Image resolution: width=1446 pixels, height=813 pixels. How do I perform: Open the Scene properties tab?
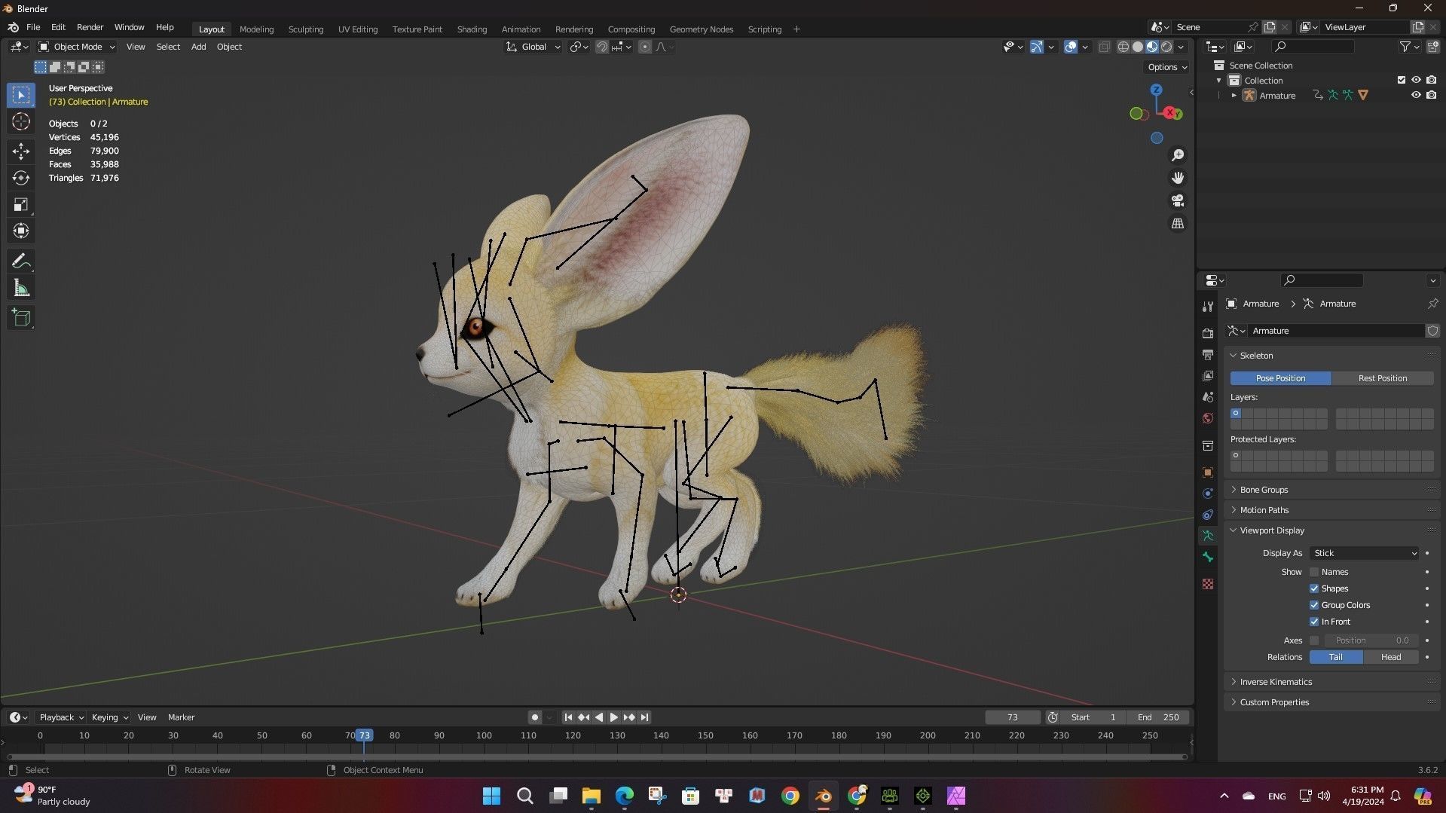tap(1208, 396)
